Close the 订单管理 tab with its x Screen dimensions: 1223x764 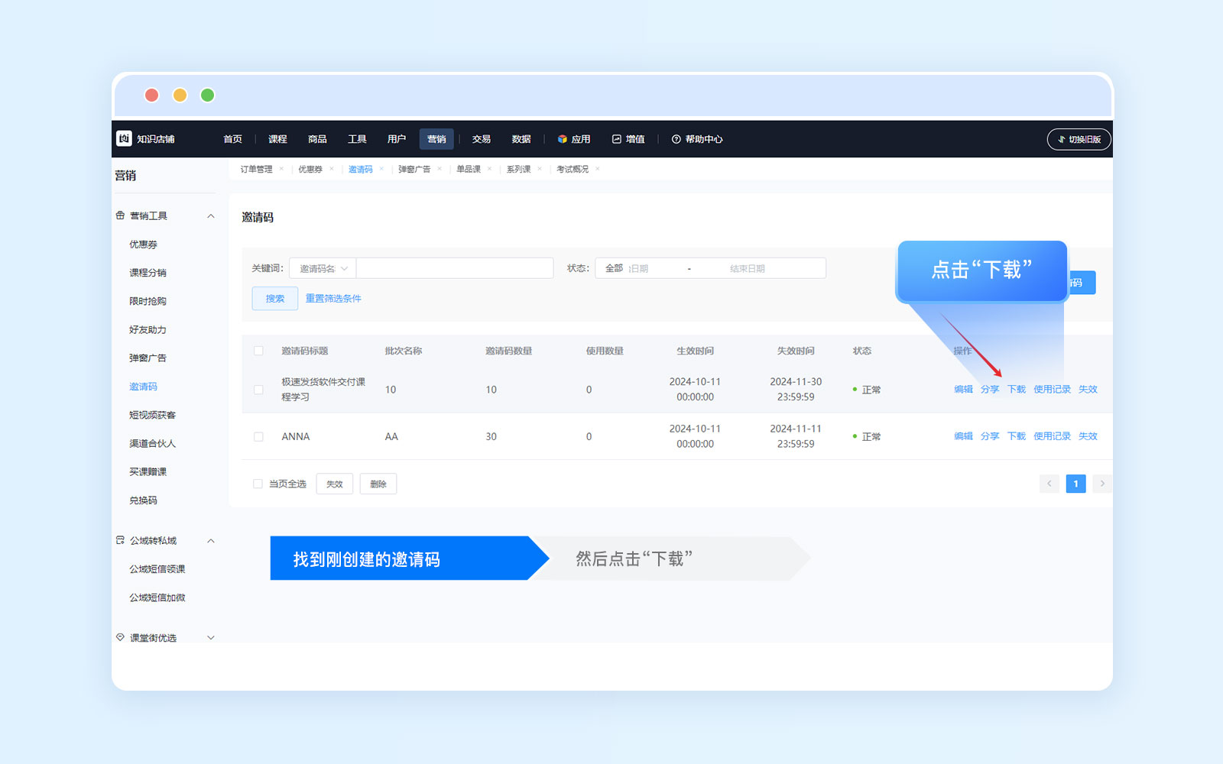pos(281,169)
